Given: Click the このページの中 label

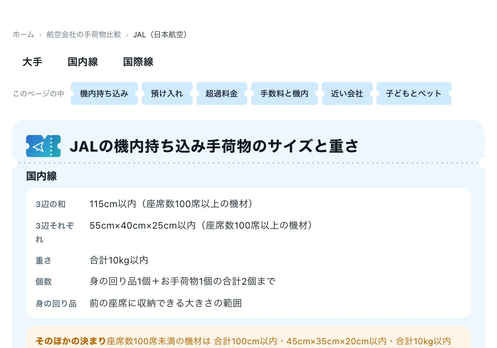Looking at the screenshot, I should [x=39, y=94].
